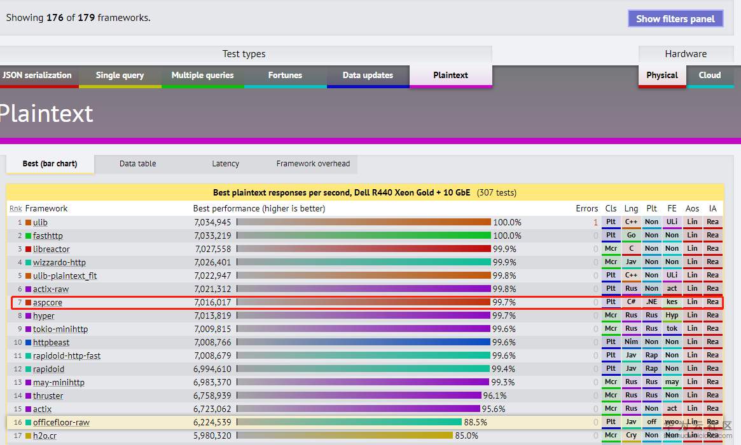Screen dimensions: 741x445
Task: Open the h2o.cr framework link
Action: tap(45, 435)
